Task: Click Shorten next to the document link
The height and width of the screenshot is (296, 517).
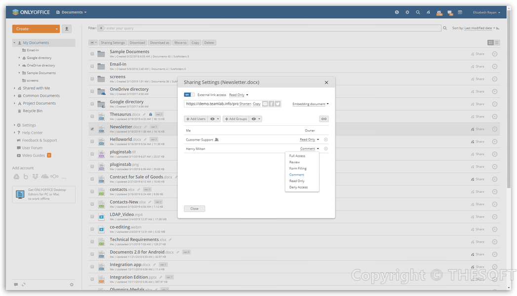Action: coord(245,104)
